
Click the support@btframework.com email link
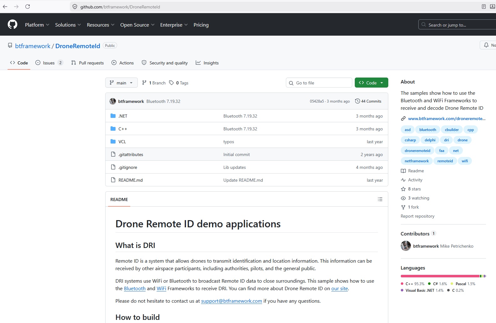point(231,301)
